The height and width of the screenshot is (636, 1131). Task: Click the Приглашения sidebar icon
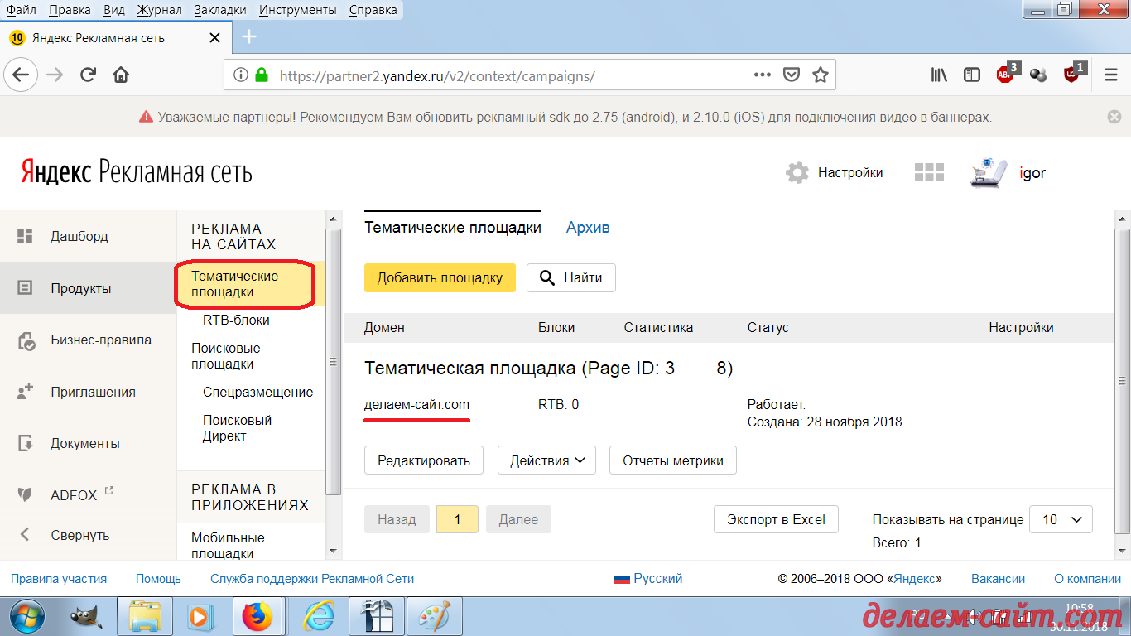click(x=25, y=392)
